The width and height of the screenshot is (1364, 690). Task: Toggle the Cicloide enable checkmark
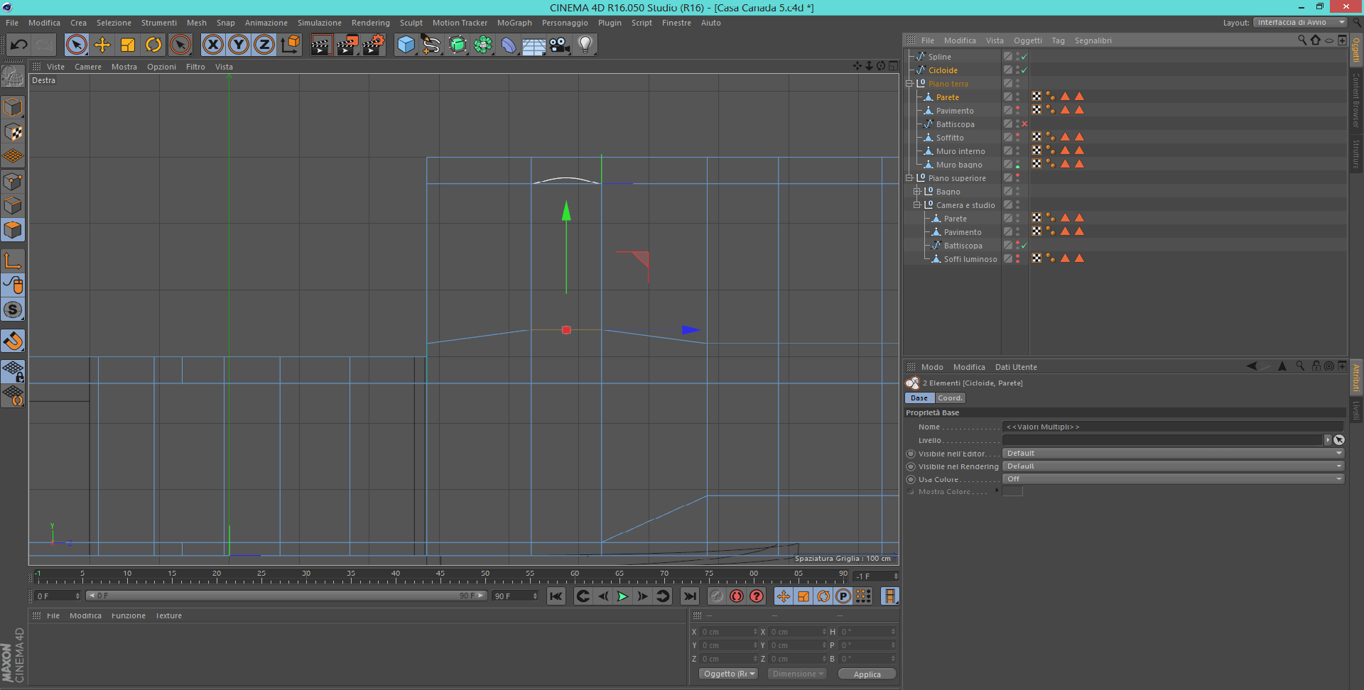(1024, 70)
